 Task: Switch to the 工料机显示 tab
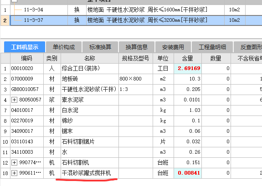[x=25, y=47]
